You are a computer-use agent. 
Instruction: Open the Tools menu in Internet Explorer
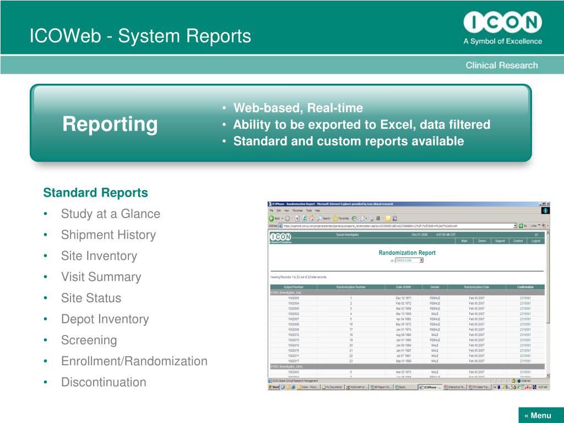click(x=309, y=210)
